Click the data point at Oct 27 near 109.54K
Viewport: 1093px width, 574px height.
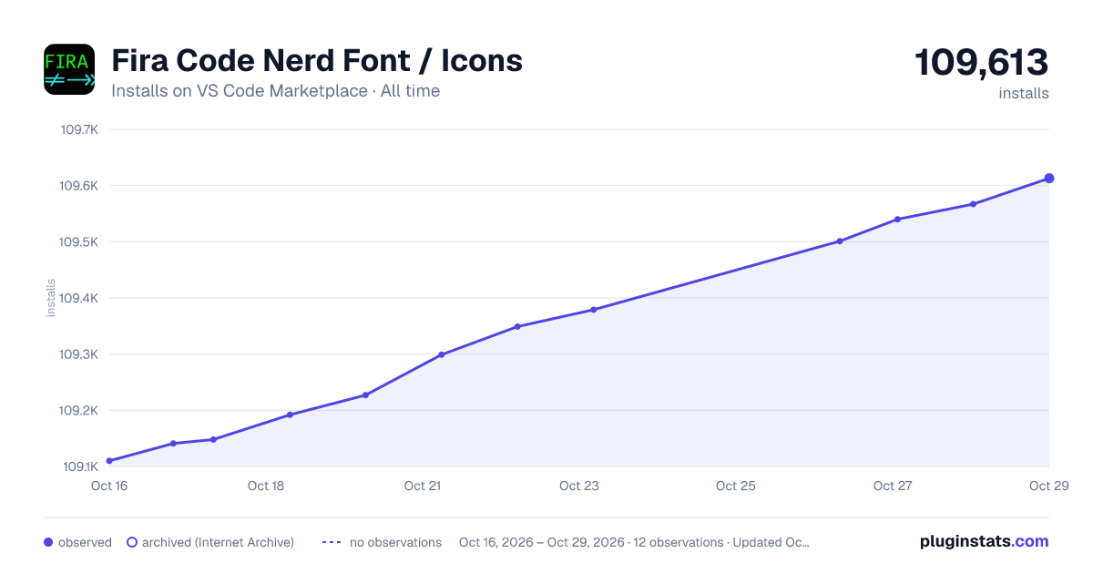click(x=897, y=220)
